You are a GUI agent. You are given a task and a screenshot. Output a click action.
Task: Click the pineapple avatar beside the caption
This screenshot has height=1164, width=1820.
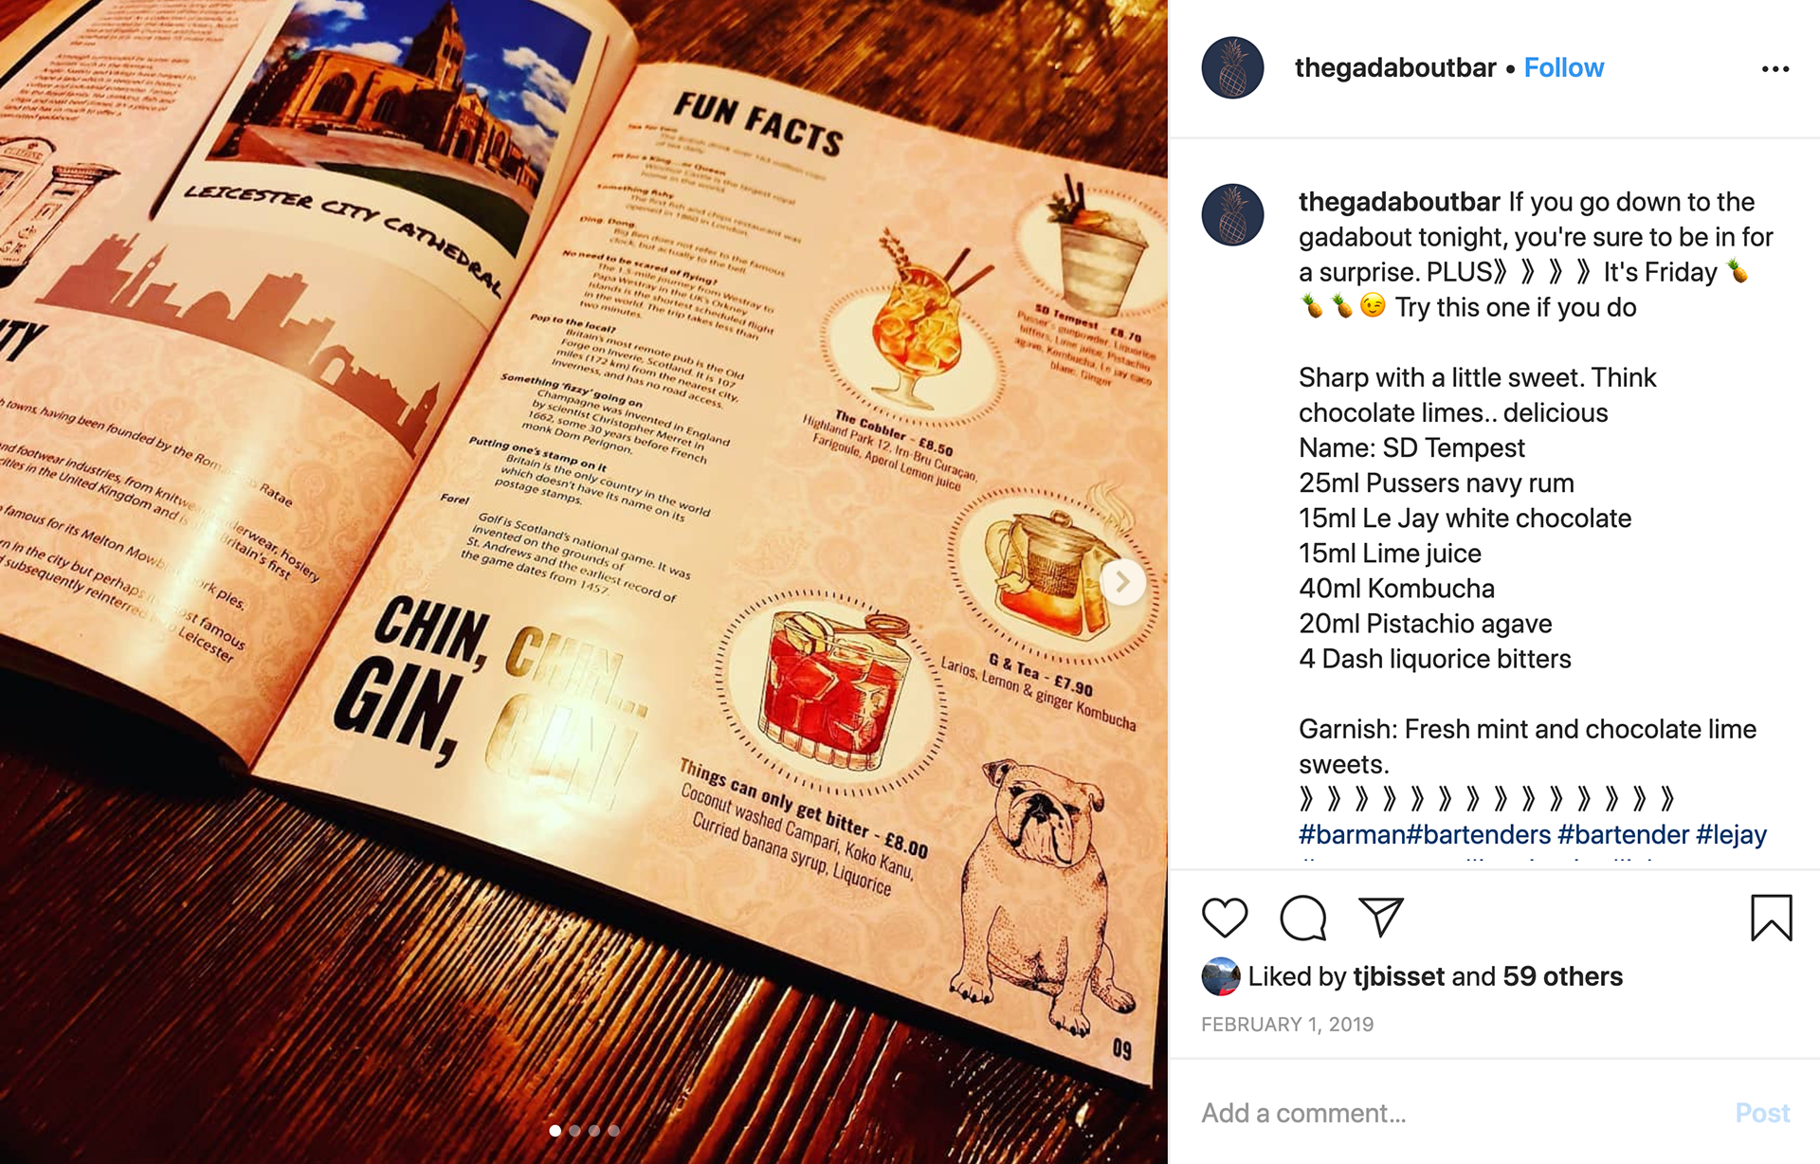tap(1232, 215)
